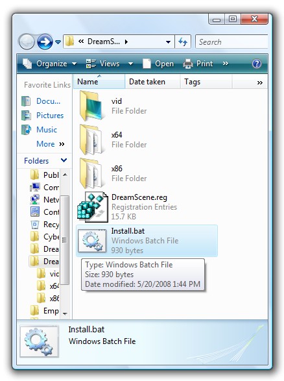Click the blue Forward navigation arrow
284x381 pixels.
[45, 42]
